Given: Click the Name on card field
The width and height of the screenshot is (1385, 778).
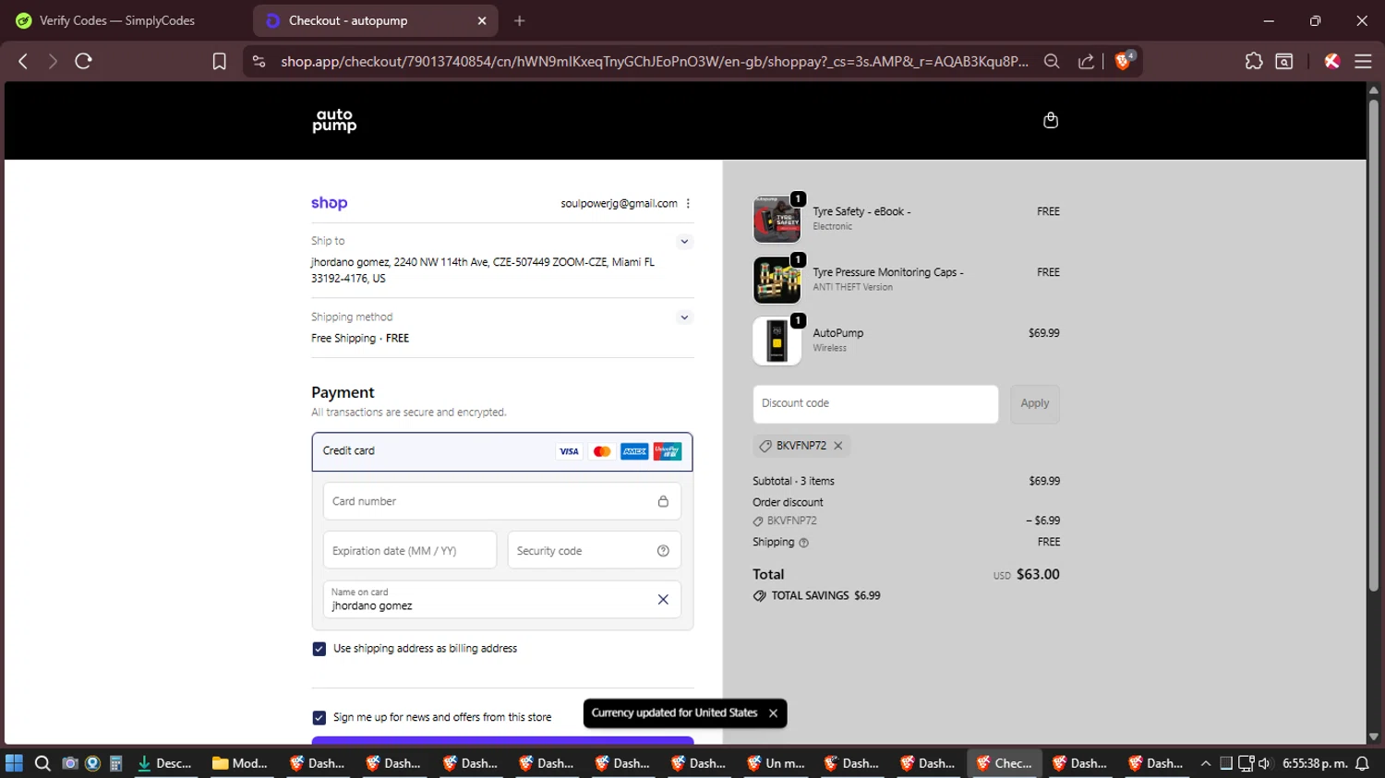Looking at the screenshot, I should (x=502, y=600).
